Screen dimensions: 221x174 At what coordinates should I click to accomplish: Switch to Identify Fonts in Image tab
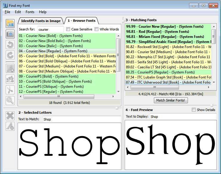coord(41,21)
